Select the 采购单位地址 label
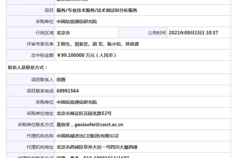 tap(40, 113)
